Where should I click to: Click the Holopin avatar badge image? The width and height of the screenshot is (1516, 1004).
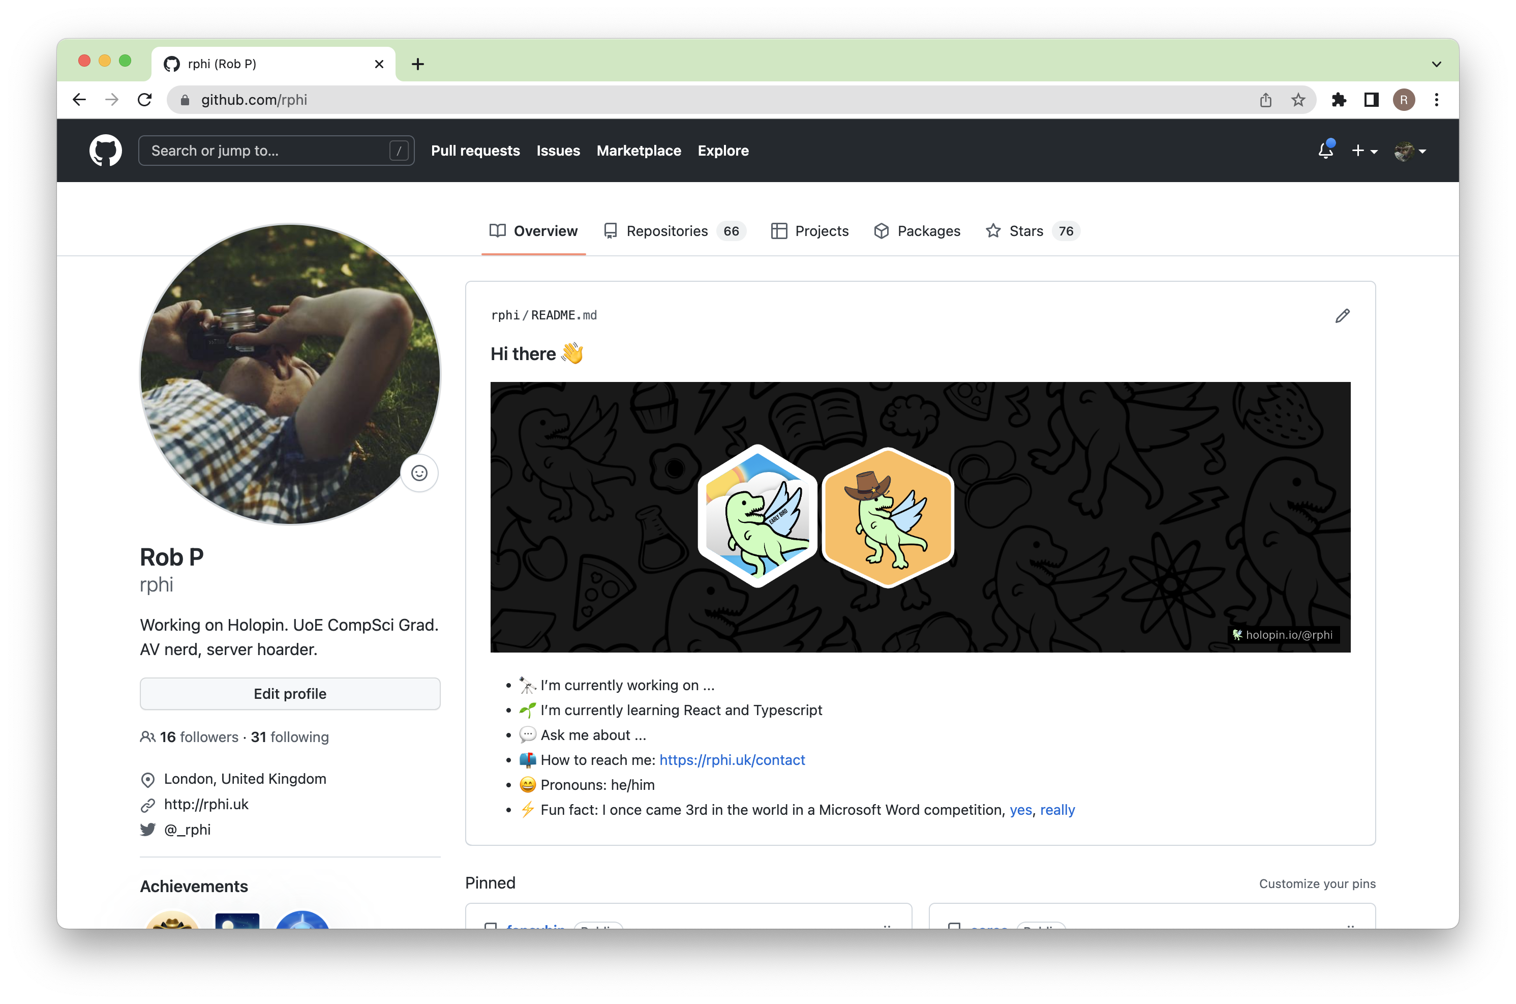922,517
